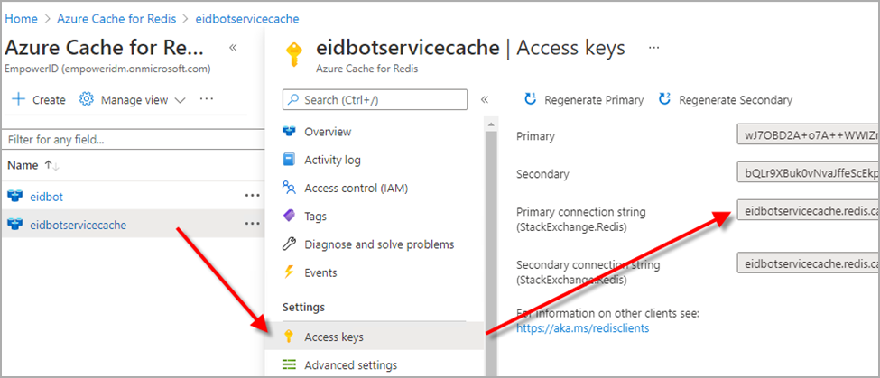Open the Events lightning icon item
The height and width of the screenshot is (378, 880).
click(x=320, y=272)
